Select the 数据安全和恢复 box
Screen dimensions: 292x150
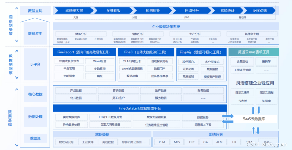[157, 117]
